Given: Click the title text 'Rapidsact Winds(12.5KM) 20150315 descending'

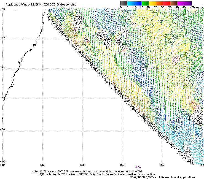Looking at the screenshot, I should tap(41, 5).
